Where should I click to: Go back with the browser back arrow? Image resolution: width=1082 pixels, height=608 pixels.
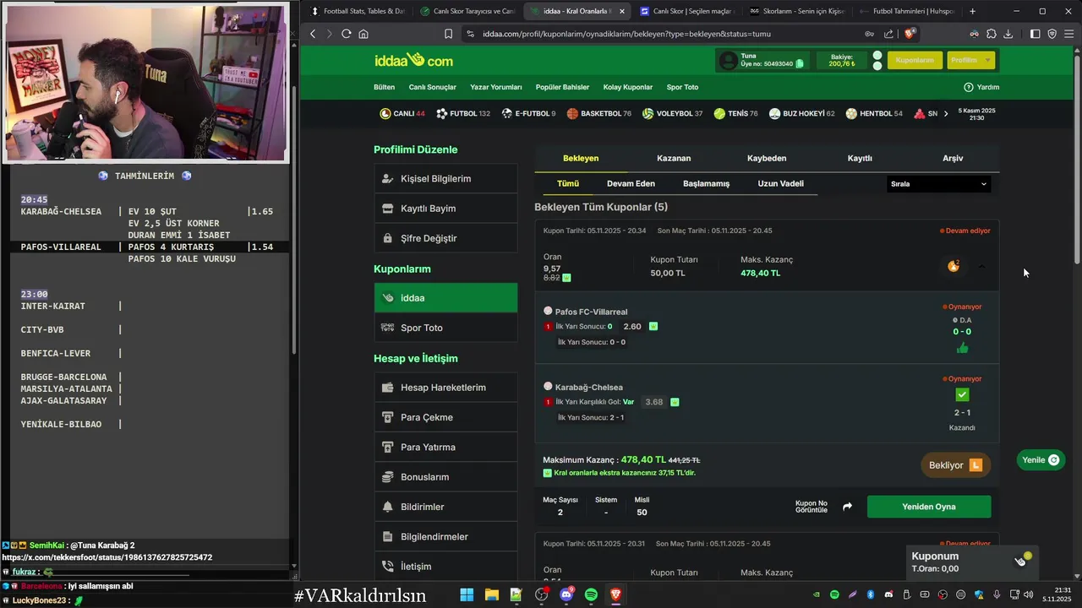[313, 34]
